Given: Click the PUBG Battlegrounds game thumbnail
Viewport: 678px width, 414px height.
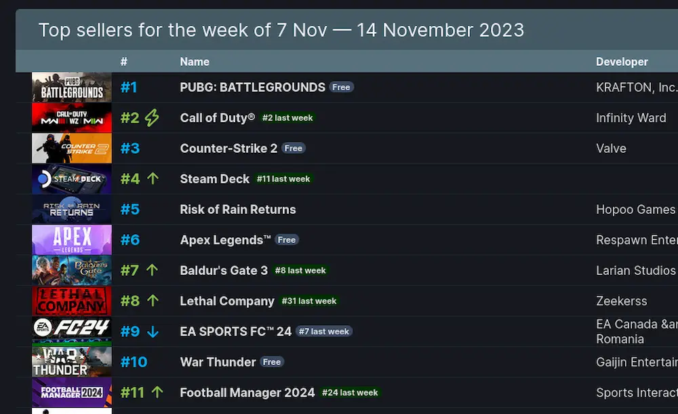Looking at the screenshot, I should [71, 88].
